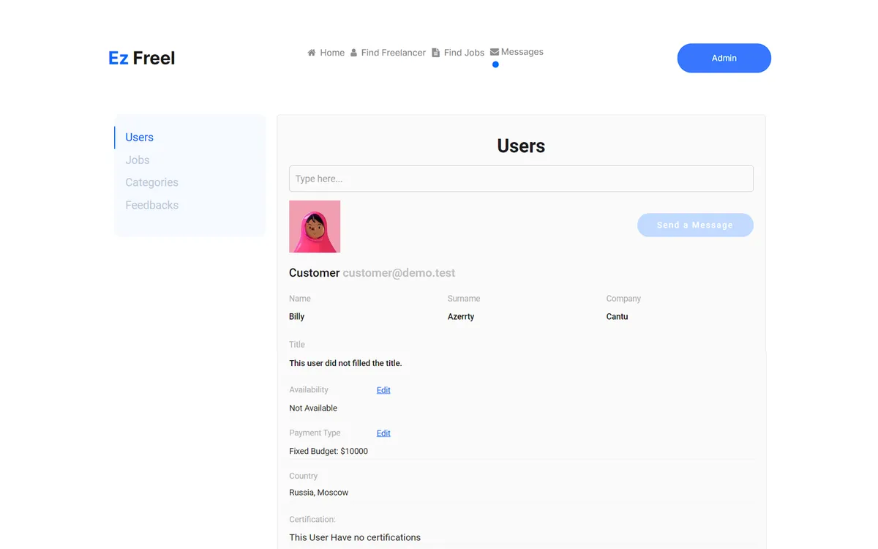878x549 pixels.
Task: Click the Find Freelancer person icon
Action: point(353,53)
